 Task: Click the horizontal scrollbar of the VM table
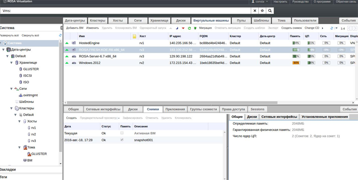172,103
